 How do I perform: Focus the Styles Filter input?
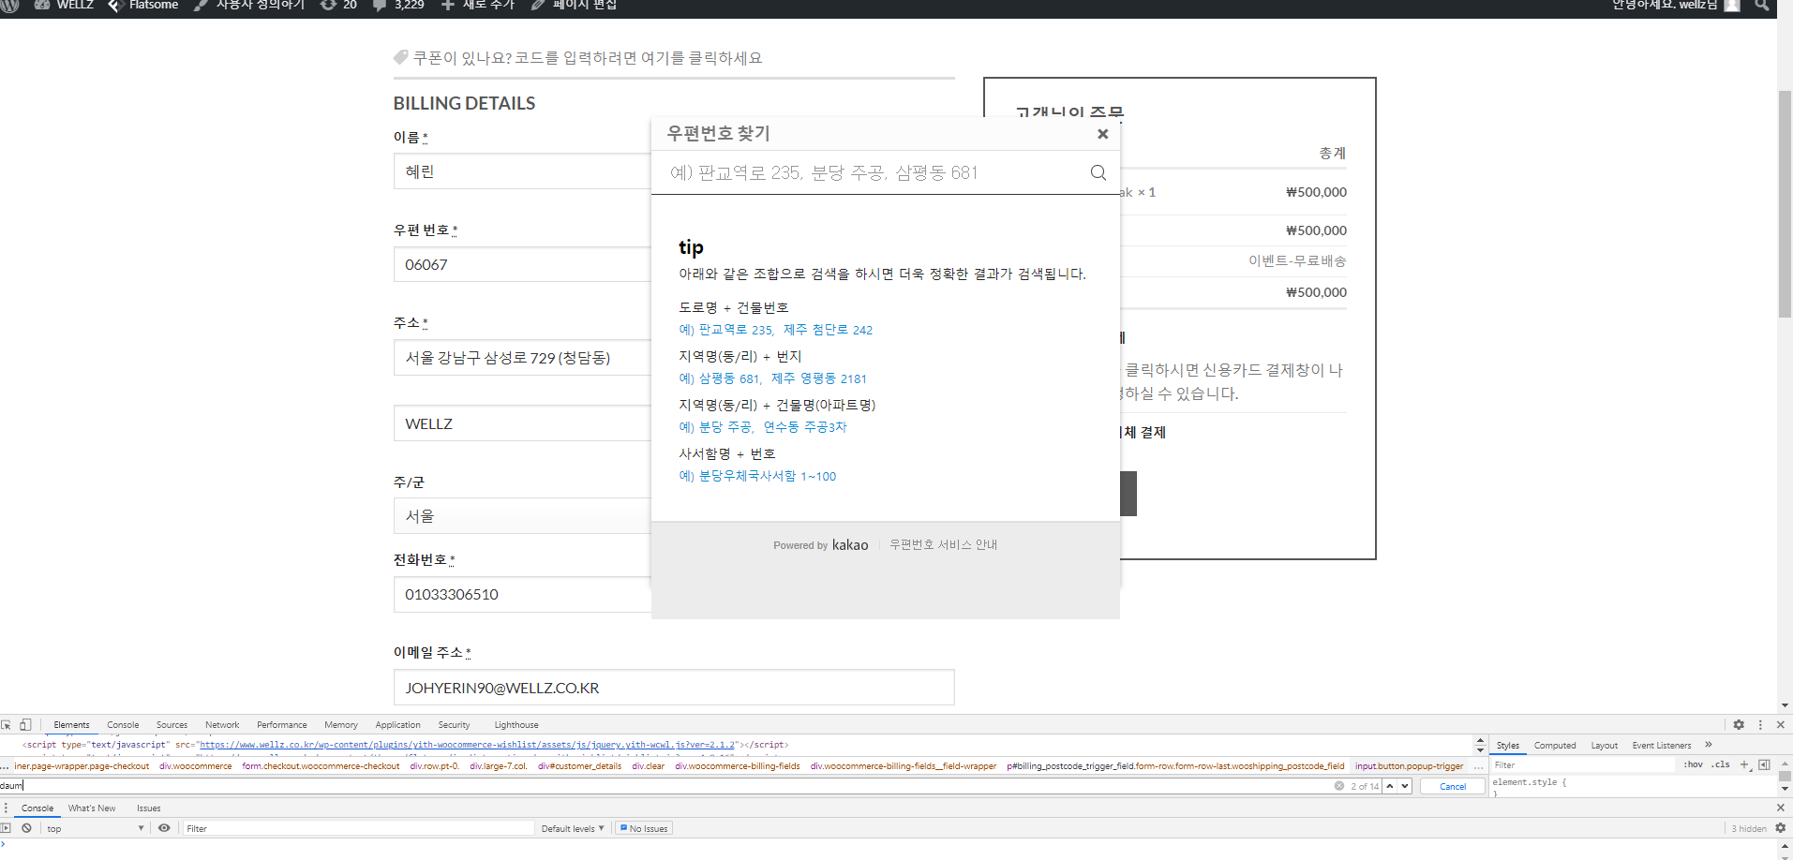(x=1582, y=764)
